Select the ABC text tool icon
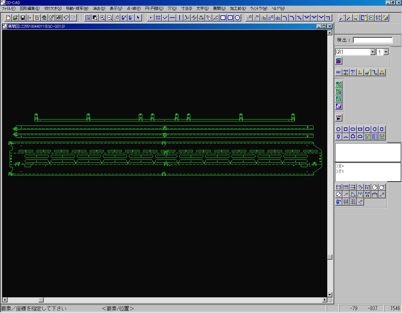 coord(339,72)
